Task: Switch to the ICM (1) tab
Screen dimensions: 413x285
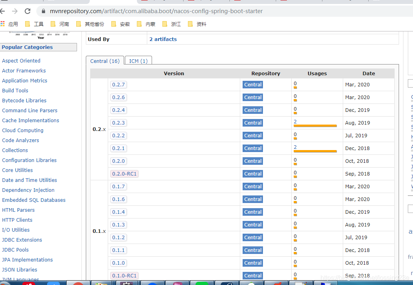Action: tap(138, 61)
